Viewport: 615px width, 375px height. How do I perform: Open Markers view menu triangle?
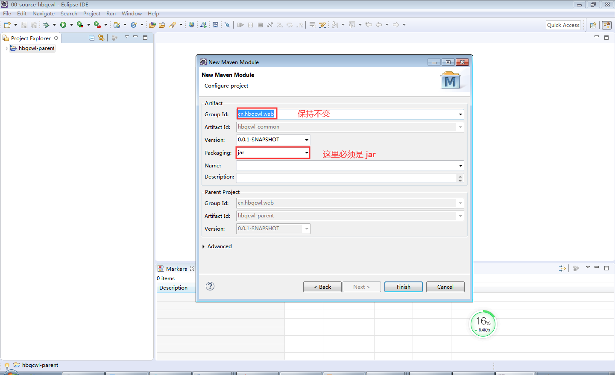pyautogui.click(x=588, y=267)
